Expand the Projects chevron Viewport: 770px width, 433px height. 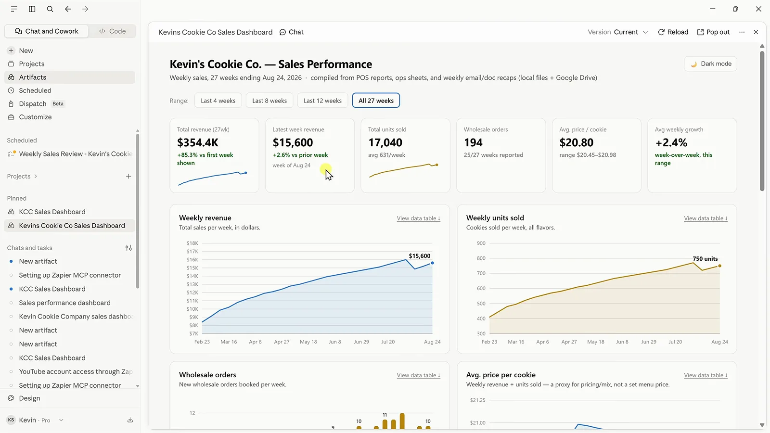(36, 177)
